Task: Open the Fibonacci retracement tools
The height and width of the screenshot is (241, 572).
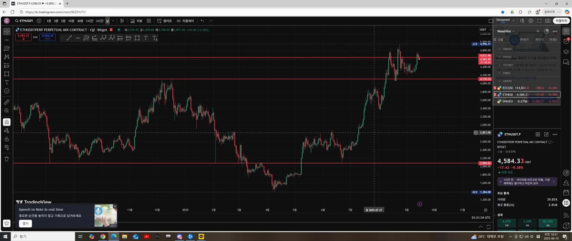Action: tap(7, 48)
